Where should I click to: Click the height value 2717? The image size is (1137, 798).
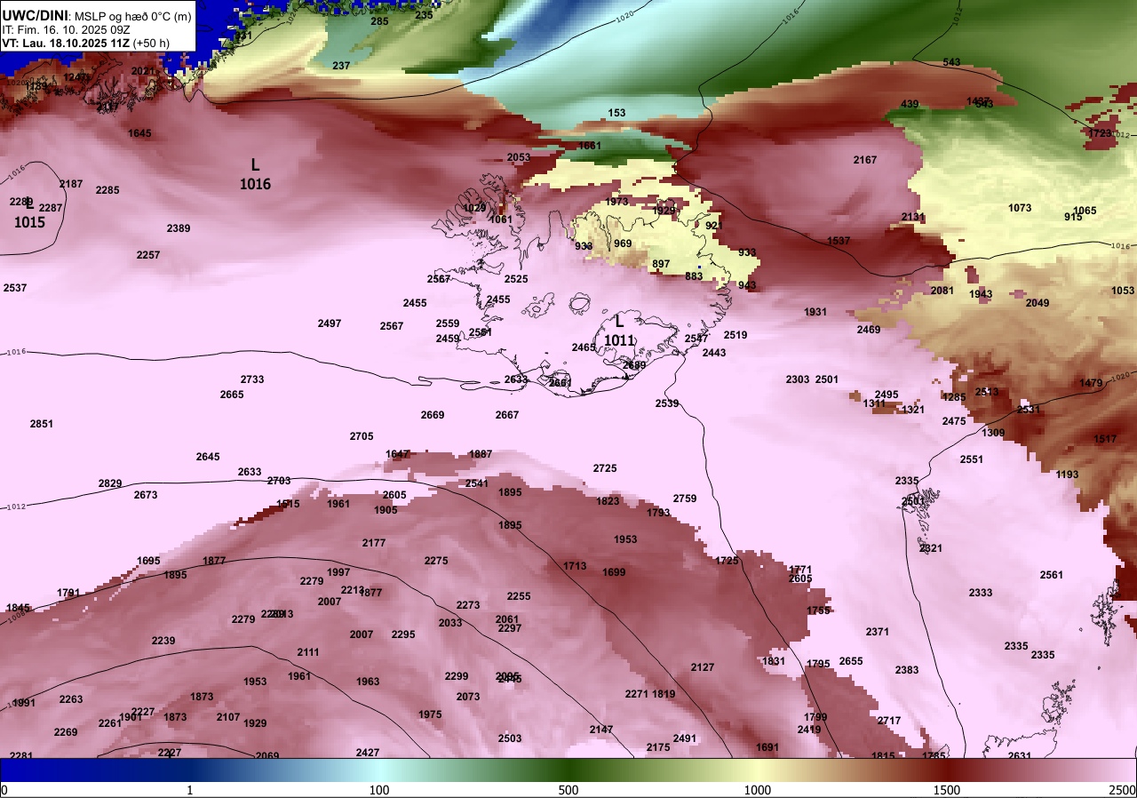889,721
